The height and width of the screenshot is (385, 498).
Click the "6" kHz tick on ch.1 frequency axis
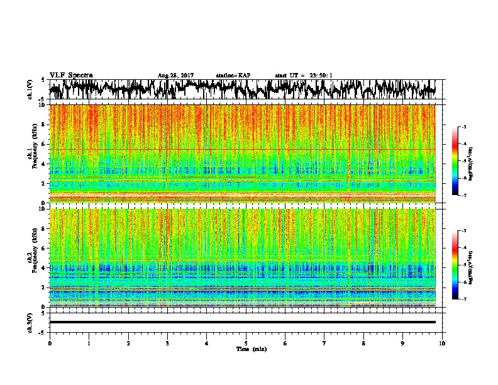pos(44,144)
